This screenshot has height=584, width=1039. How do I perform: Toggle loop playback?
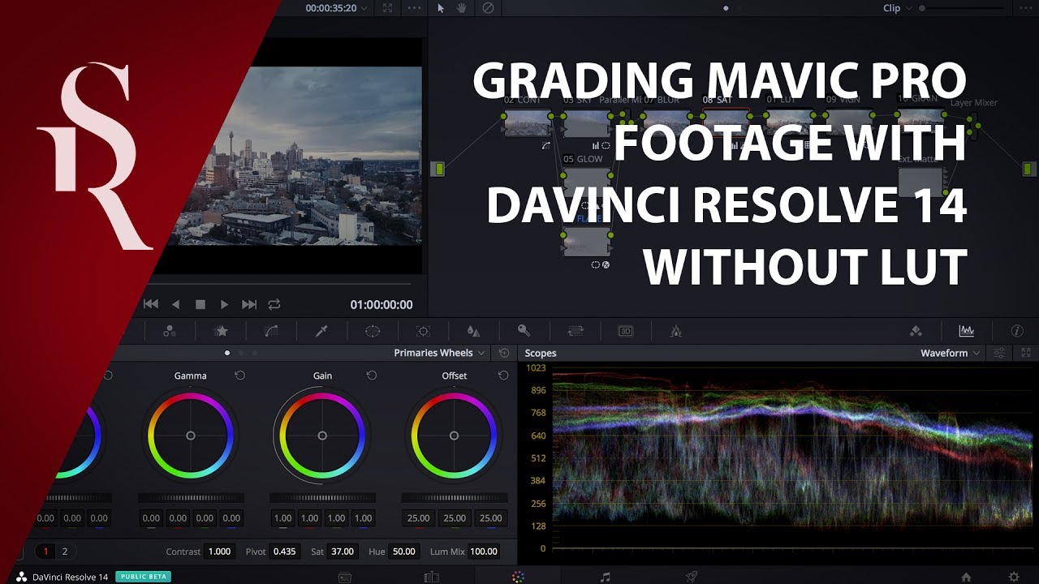coord(274,304)
